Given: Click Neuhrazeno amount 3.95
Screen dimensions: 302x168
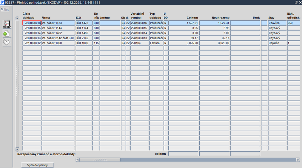Looking at the screenshot, I should [x=214, y=28].
